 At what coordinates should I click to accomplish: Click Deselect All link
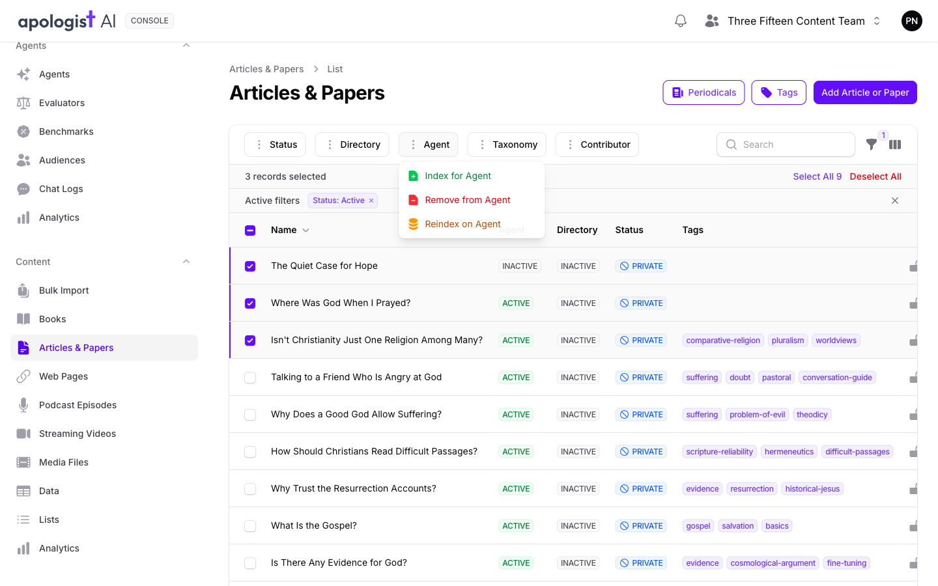coord(875,176)
